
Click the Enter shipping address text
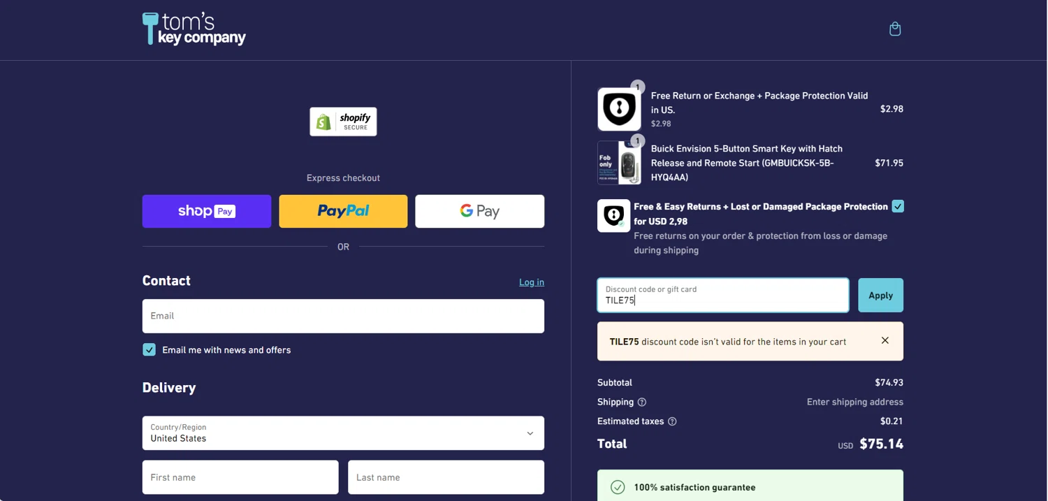[x=855, y=402]
